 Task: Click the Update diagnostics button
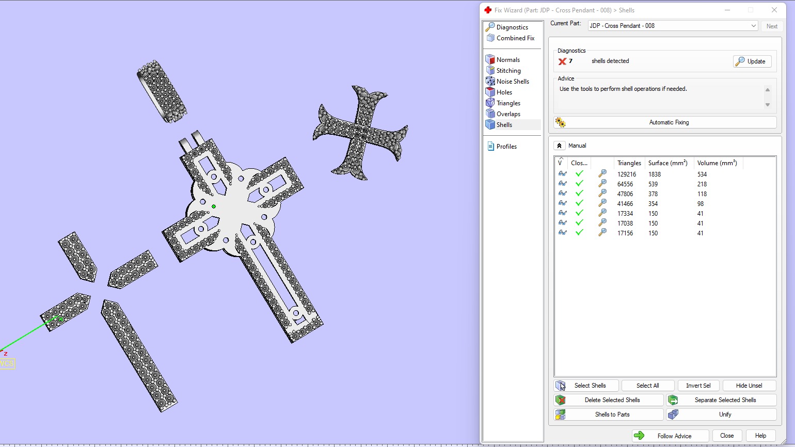pos(752,61)
